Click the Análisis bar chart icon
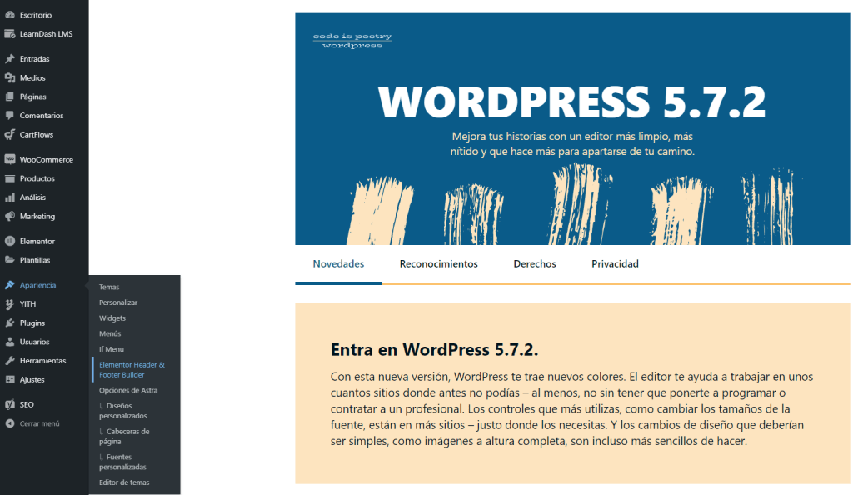The image size is (853, 495). pos(10,197)
